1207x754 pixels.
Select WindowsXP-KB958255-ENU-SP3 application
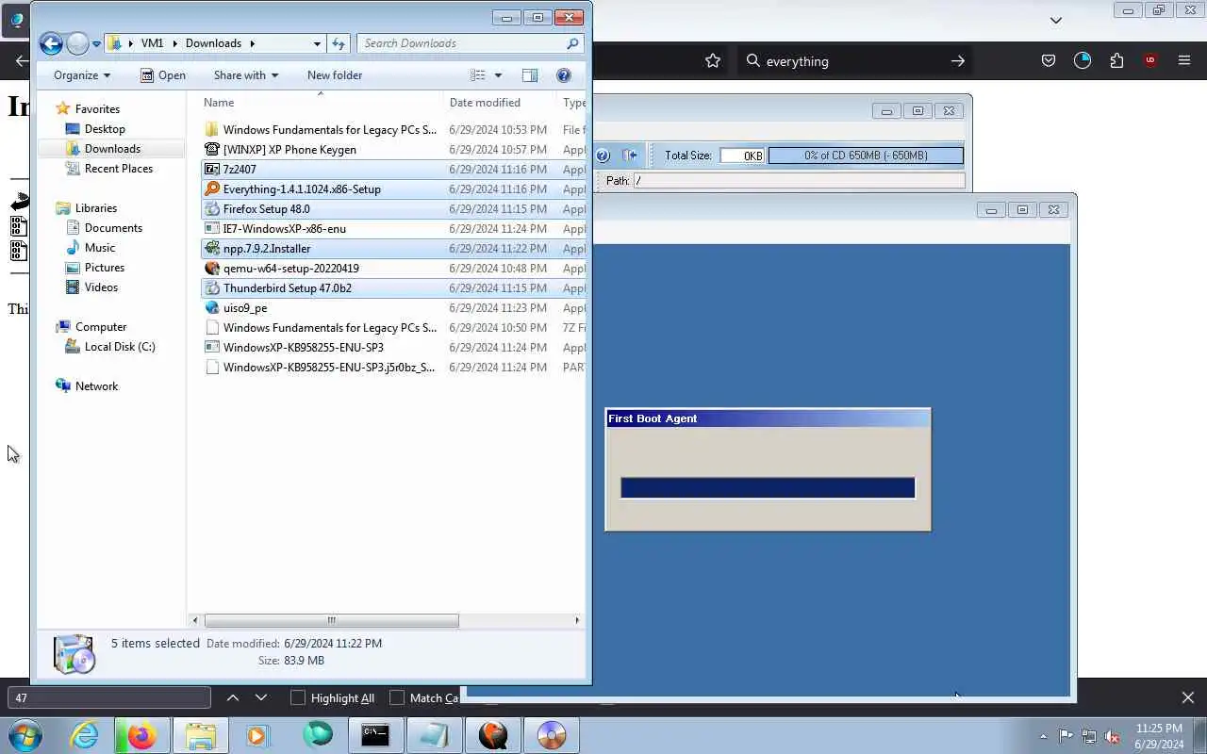tap(303, 348)
